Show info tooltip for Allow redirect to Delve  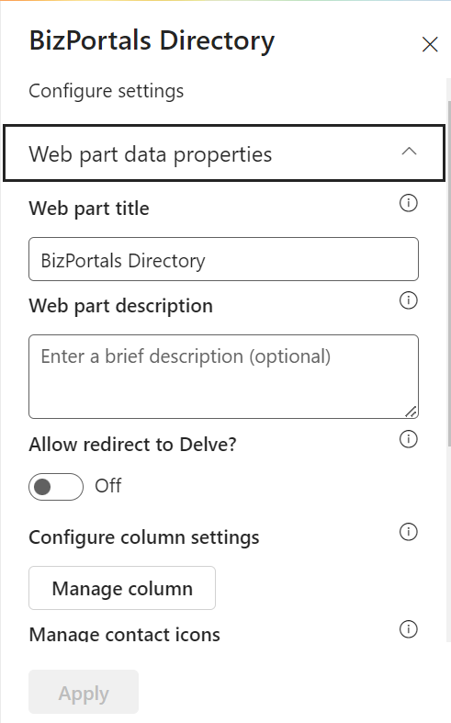(408, 439)
